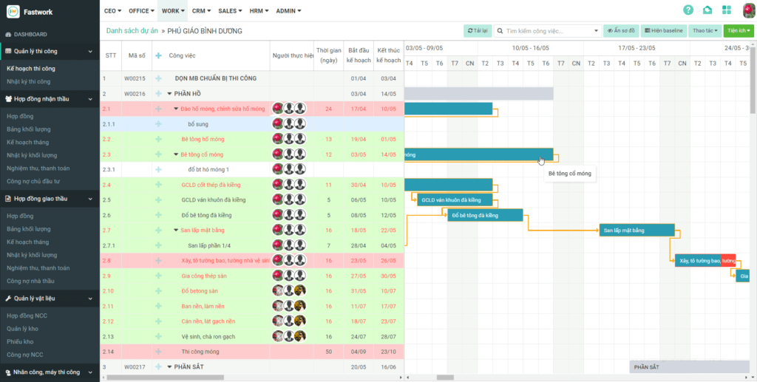Click plus icon on Ban nền, làm nền row
The image size is (757, 382).
tap(158, 306)
